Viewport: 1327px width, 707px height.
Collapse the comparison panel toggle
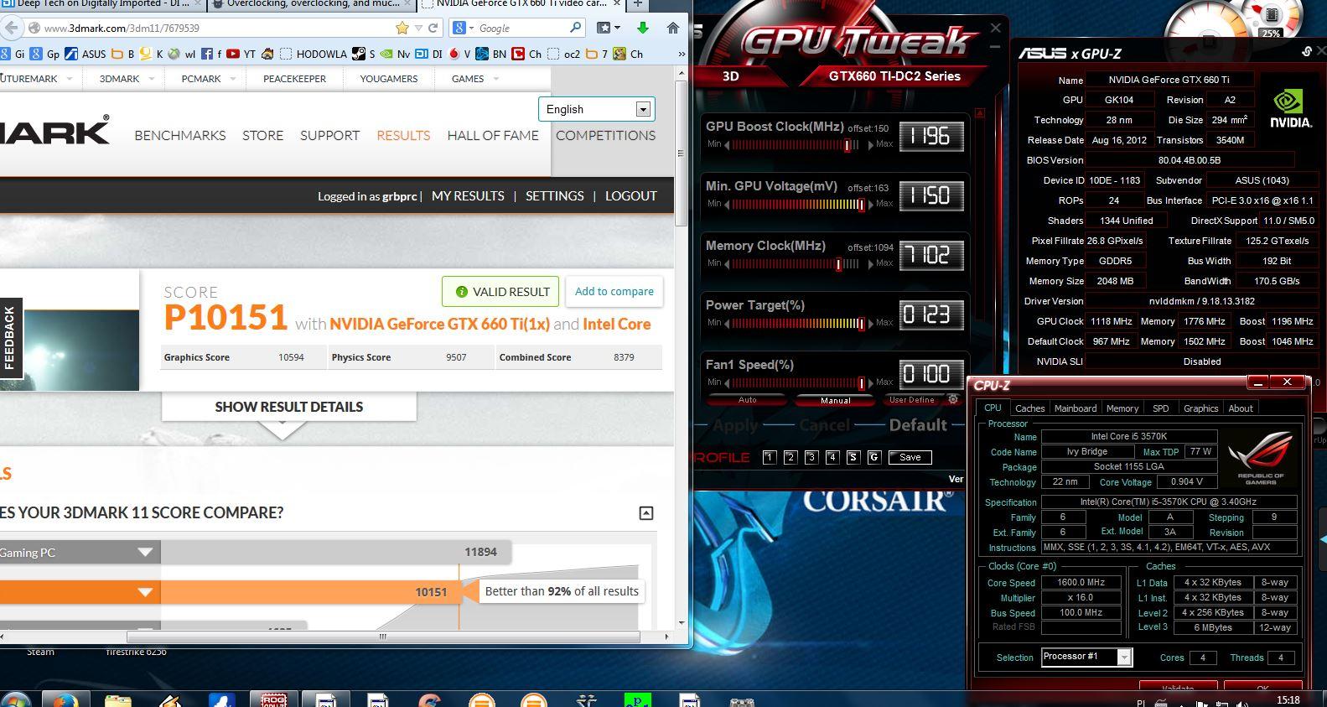coord(645,513)
